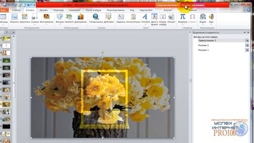This screenshot has height=143, width=254.
Task: Switch to the Рецензирование tab
Action: (115, 10)
